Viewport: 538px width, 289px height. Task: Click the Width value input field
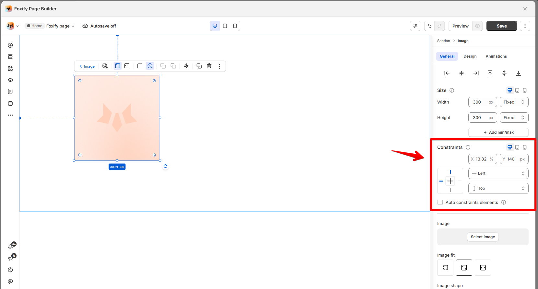[x=483, y=102]
